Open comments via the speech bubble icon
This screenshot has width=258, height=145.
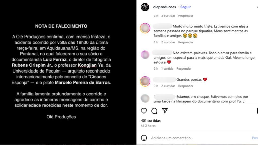(154, 111)
